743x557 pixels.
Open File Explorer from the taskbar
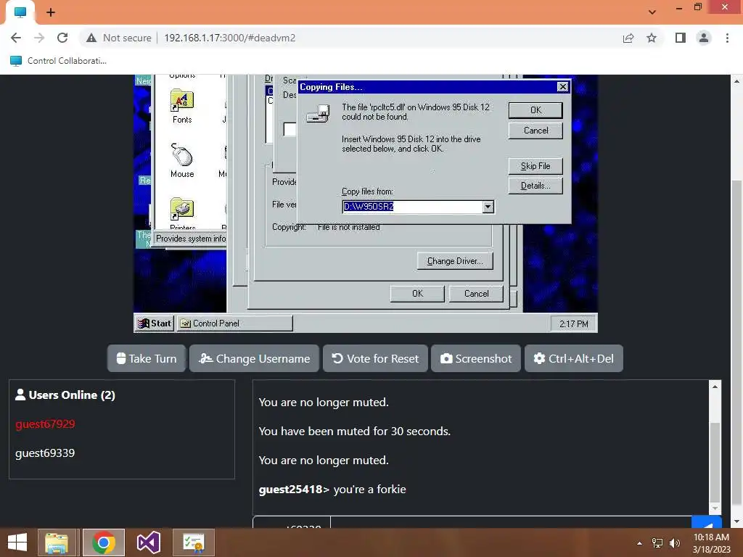(57, 542)
